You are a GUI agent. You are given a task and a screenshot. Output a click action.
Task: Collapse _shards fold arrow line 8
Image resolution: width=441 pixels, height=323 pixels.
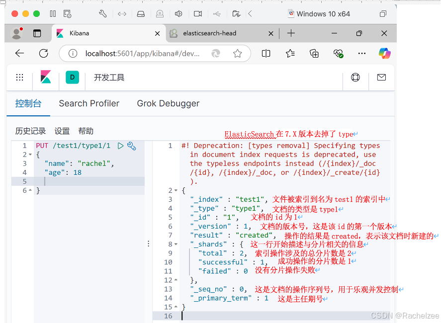click(176, 244)
